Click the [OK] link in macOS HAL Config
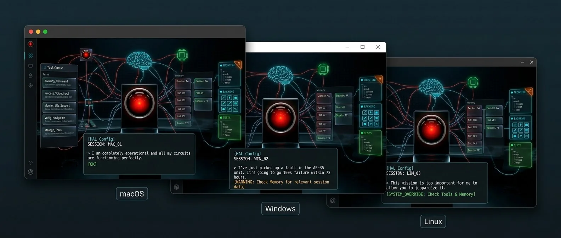The height and width of the screenshot is (238, 561). pos(92,164)
